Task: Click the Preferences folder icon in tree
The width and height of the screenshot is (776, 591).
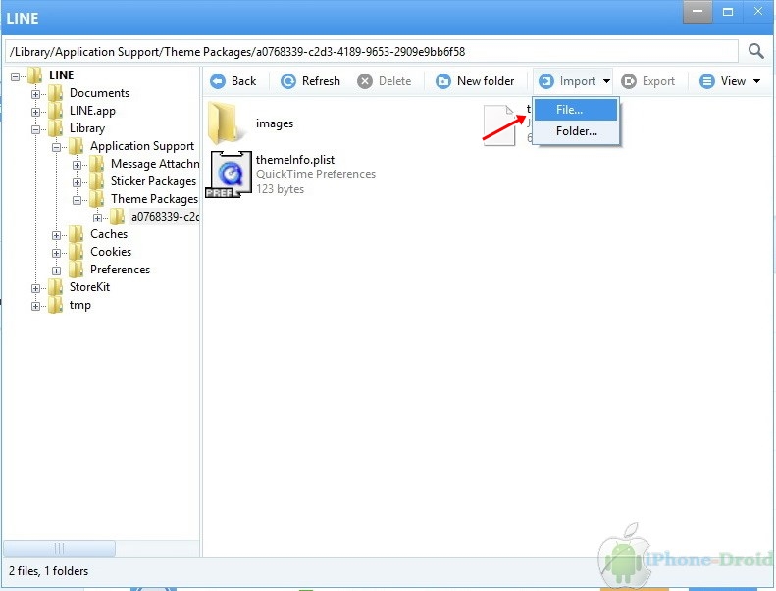Action: tap(77, 271)
